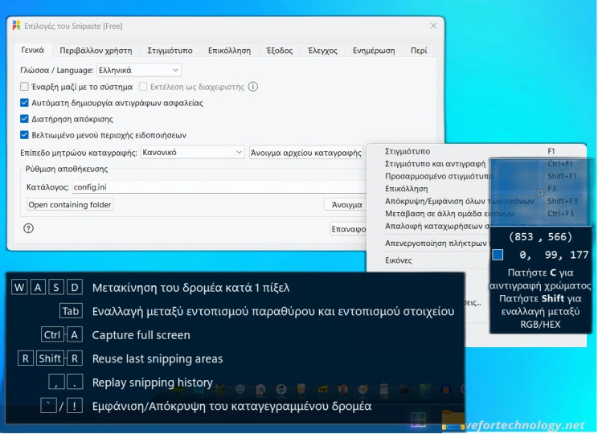Click the config.ini Κατάλογος field
This screenshot has height=434, width=598.
coord(219,187)
